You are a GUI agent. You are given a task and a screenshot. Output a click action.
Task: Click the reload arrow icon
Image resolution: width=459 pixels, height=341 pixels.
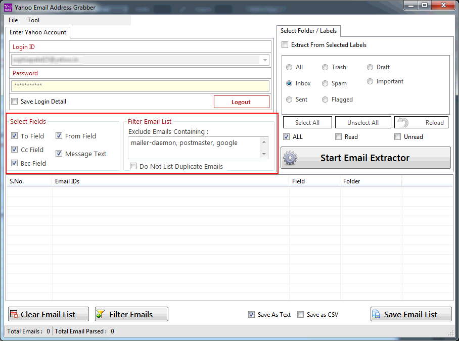(x=403, y=122)
